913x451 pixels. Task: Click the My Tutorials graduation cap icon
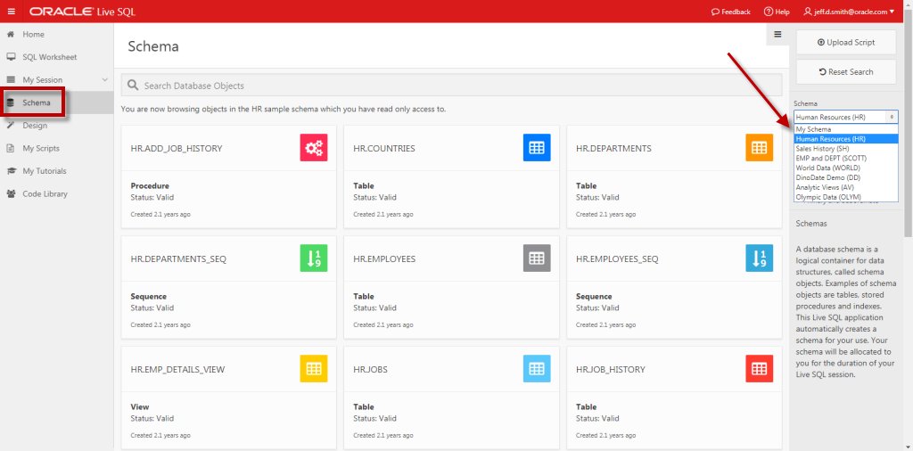(11, 170)
